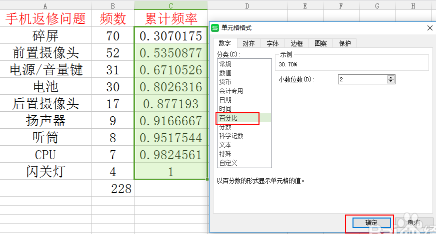Confirm with the 确定 button
The width and height of the screenshot is (436, 234).
pos(371,223)
